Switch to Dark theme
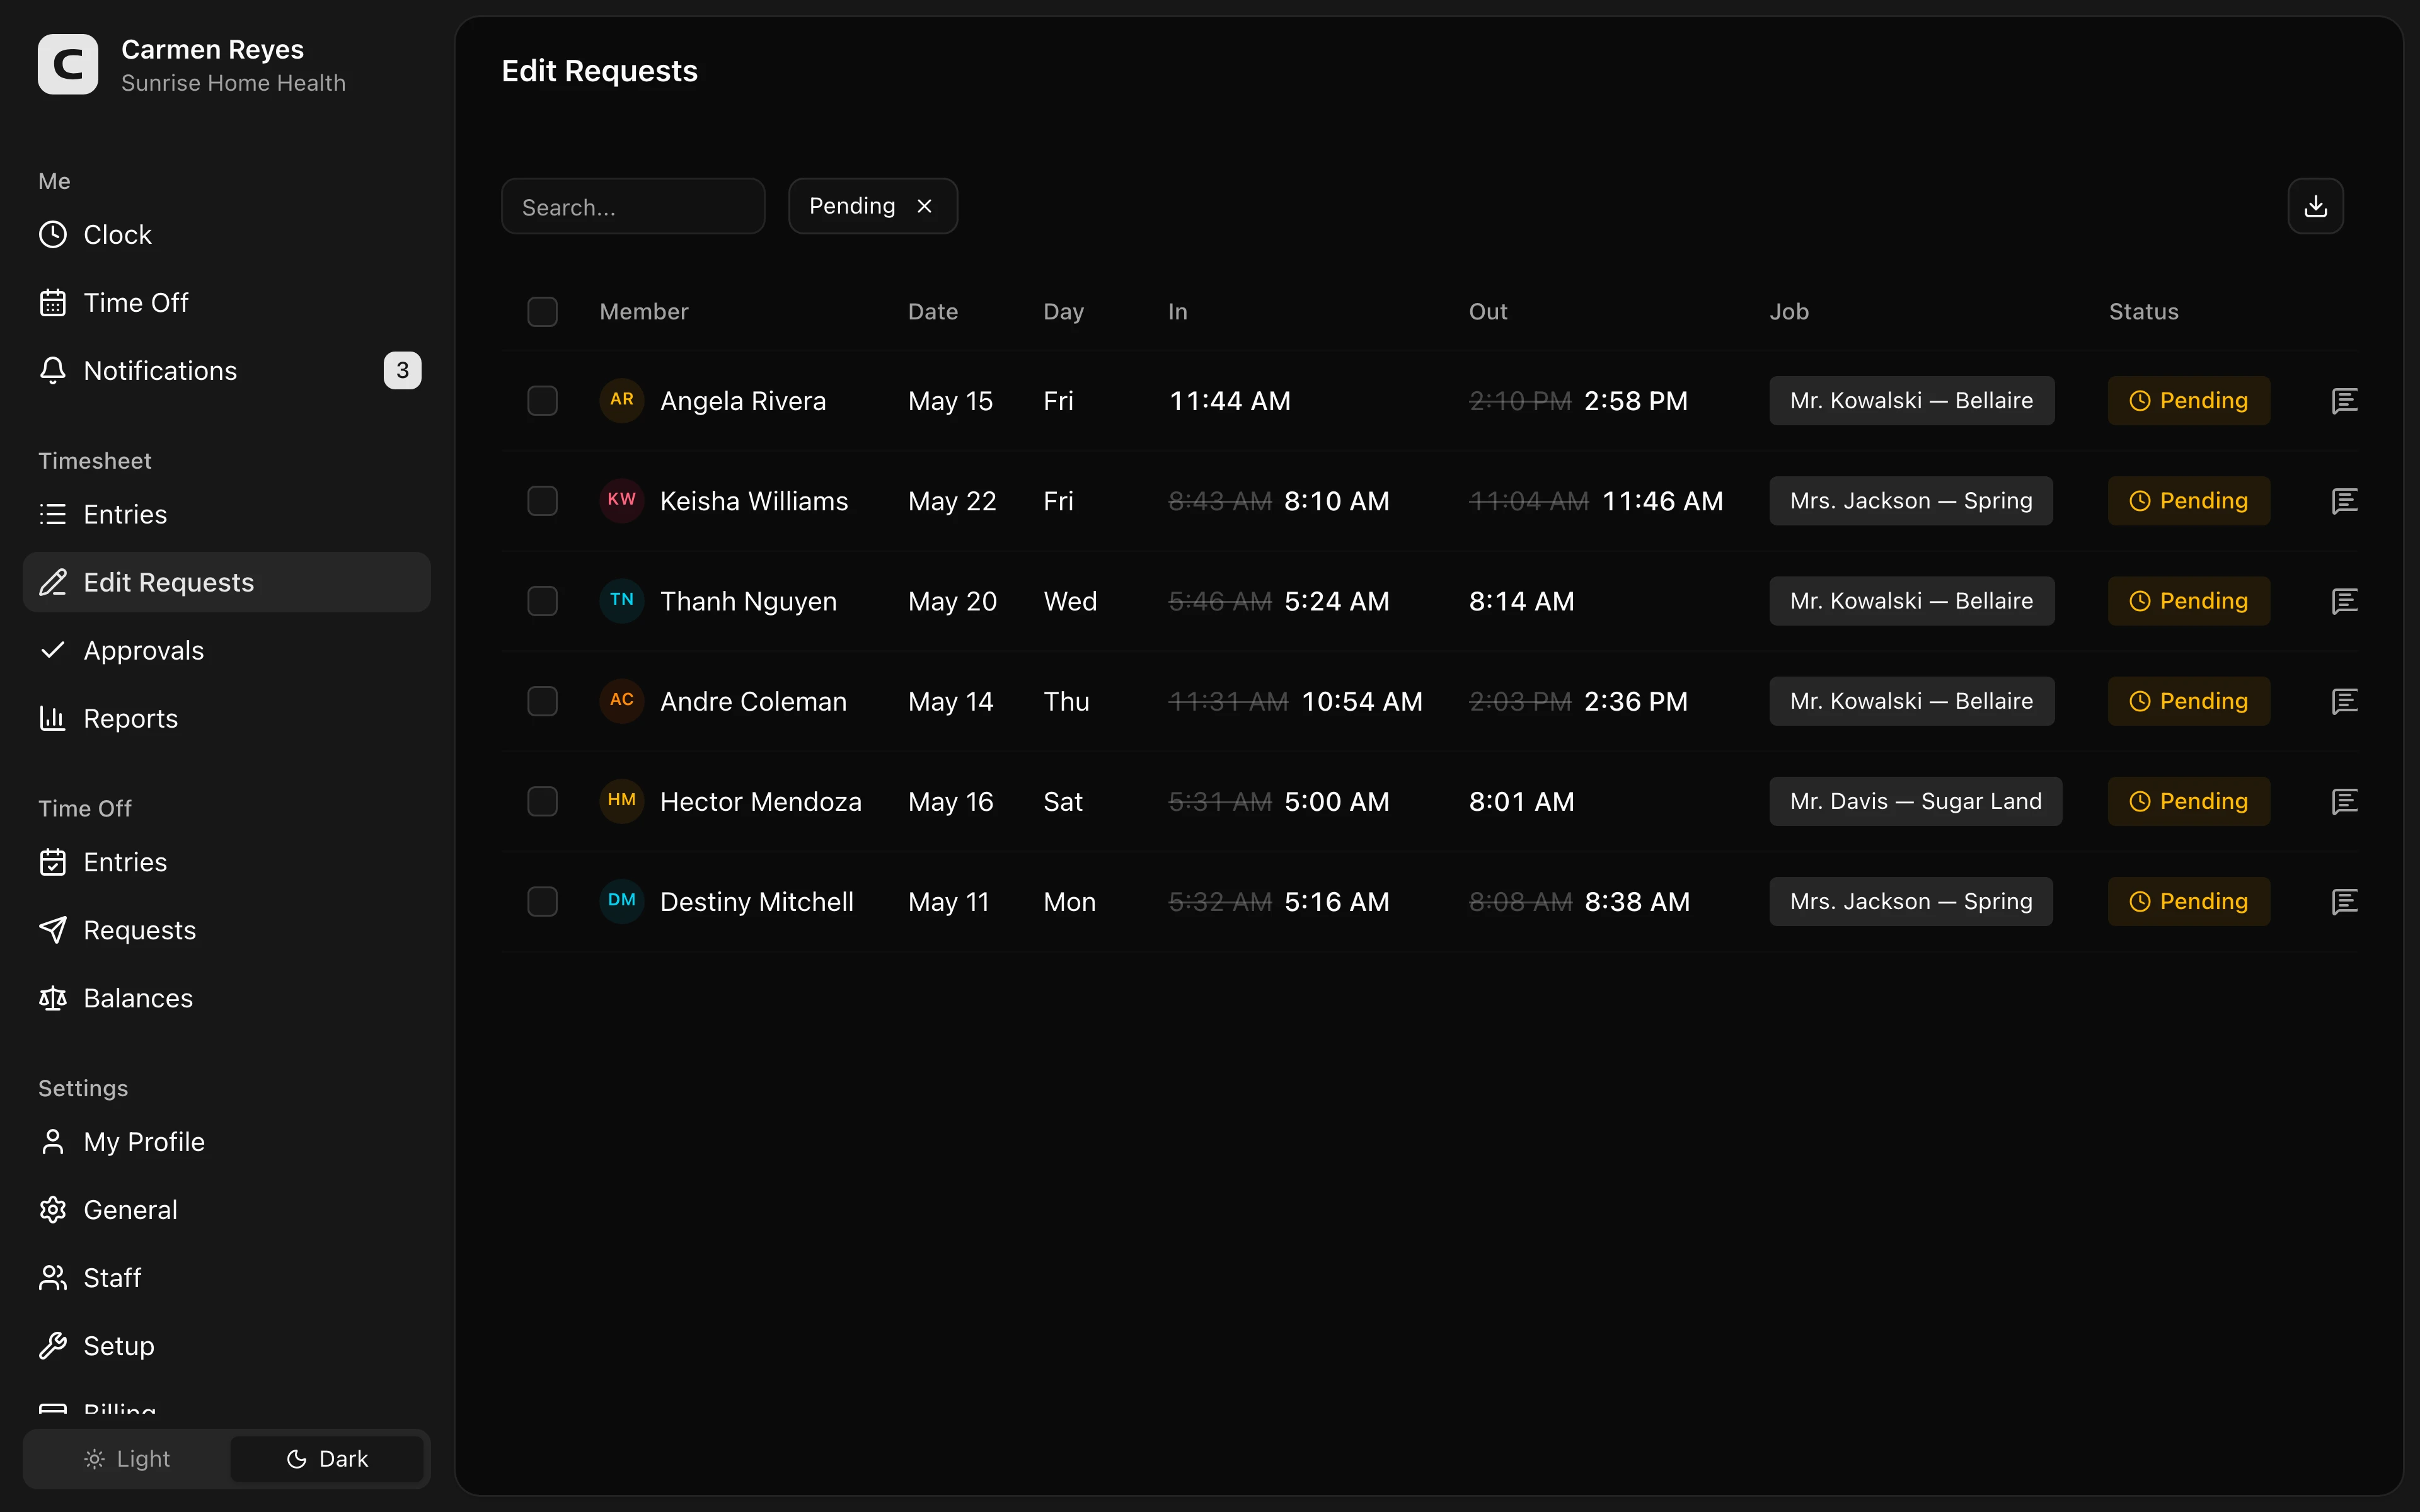 (x=327, y=1459)
